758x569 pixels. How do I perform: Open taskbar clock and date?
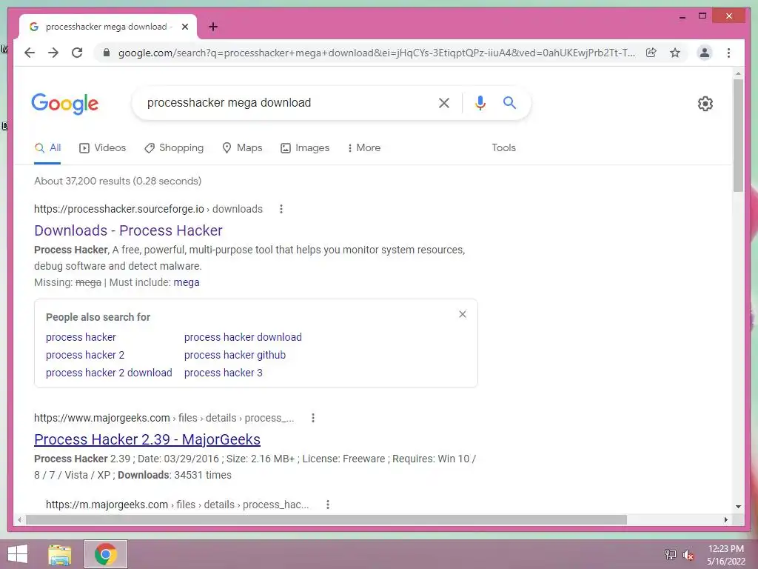(x=726, y=555)
